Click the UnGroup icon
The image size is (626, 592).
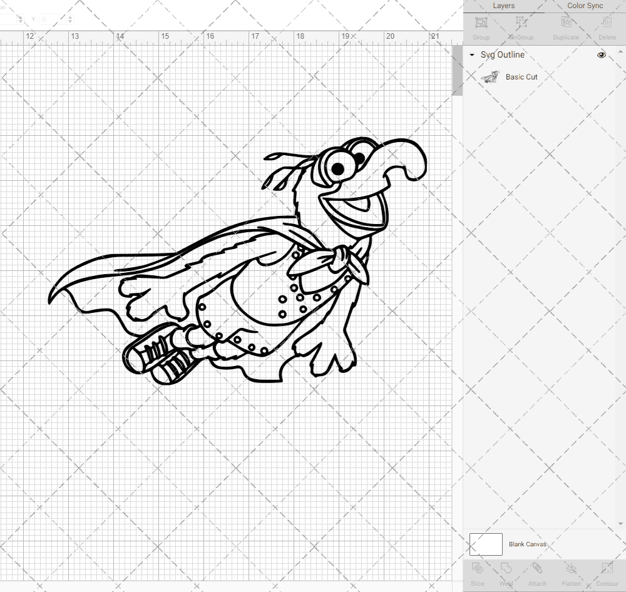521,23
